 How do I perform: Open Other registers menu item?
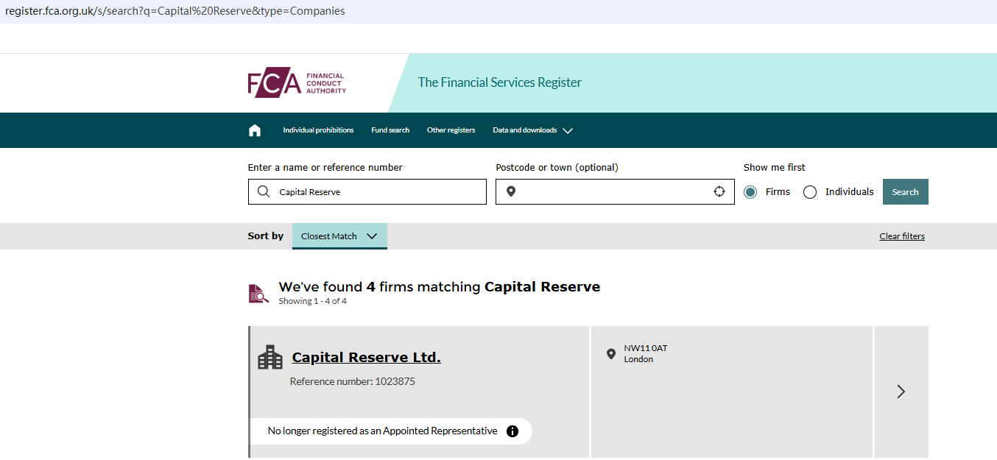451,130
